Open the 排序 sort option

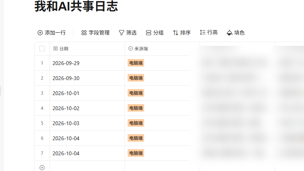pyautogui.click(x=182, y=33)
